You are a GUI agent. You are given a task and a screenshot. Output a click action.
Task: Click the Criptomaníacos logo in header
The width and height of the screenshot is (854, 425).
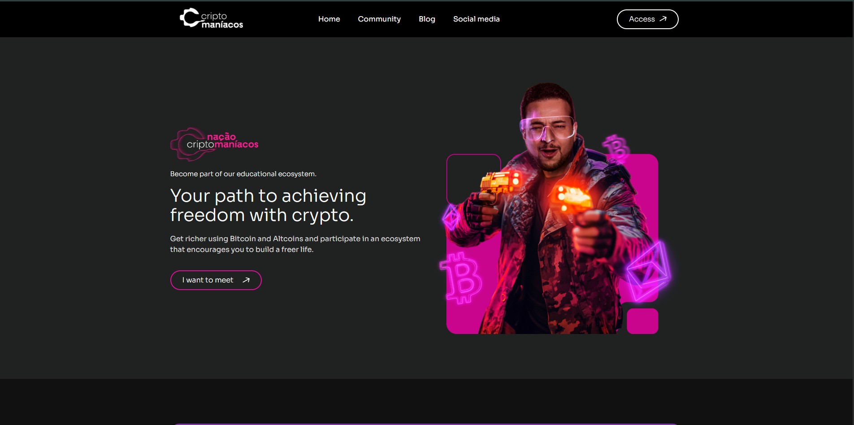coord(211,18)
